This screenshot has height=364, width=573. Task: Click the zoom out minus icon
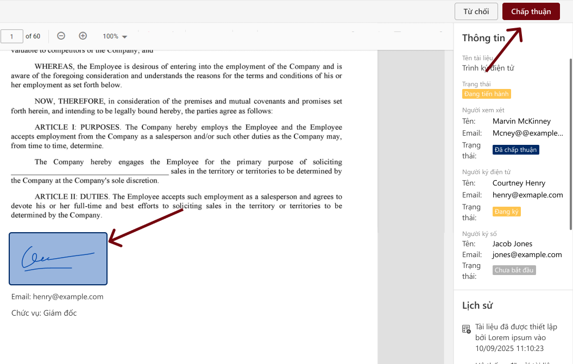61,36
